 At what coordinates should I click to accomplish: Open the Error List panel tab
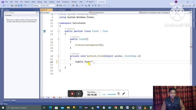tap(7, 100)
